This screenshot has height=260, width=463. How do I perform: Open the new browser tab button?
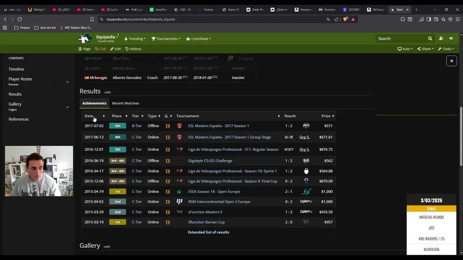pyautogui.click(x=416, y=9)
